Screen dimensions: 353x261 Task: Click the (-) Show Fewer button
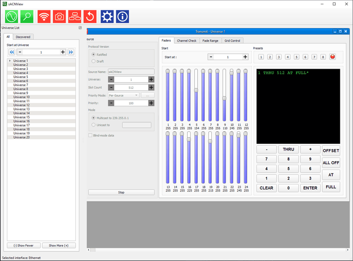24,245
